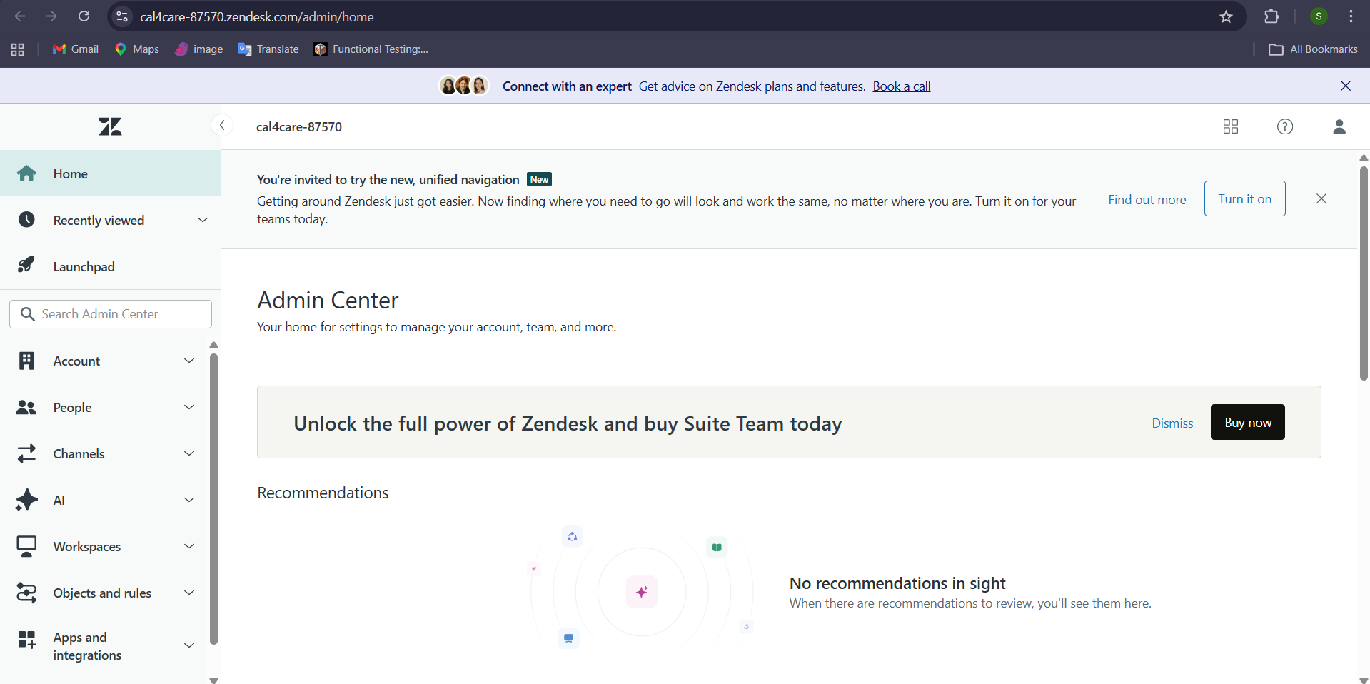This screenshot has width=1370, height=684.
Task: Click the Home house icon
Action: [x=26, y=173]
